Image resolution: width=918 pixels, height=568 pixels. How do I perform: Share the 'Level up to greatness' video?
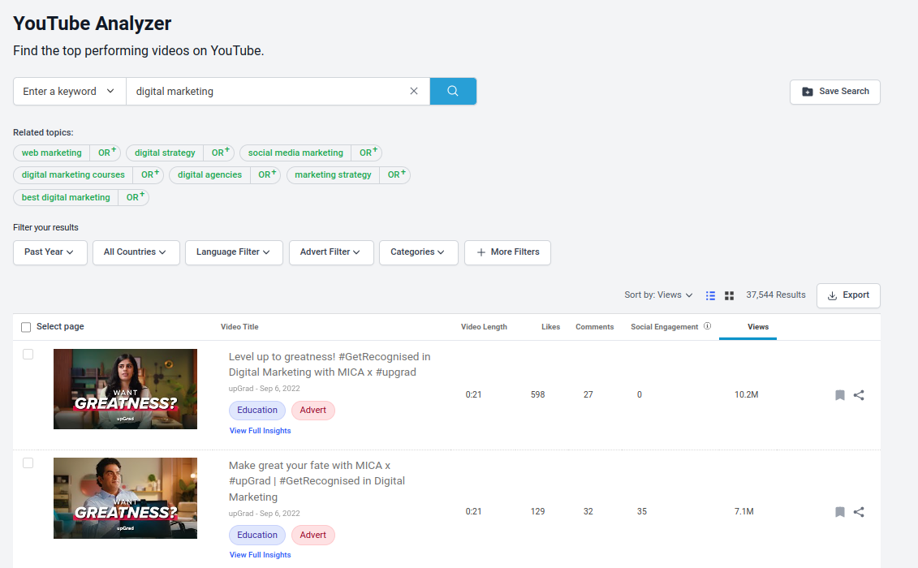coord(859,395)
